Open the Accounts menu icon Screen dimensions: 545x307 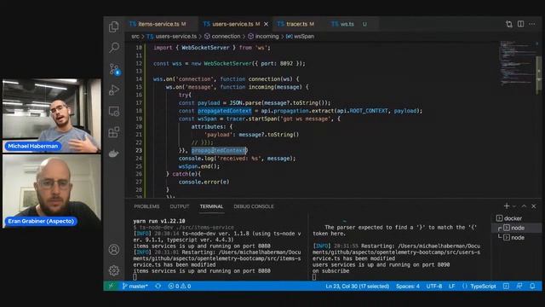coord(114,250)
